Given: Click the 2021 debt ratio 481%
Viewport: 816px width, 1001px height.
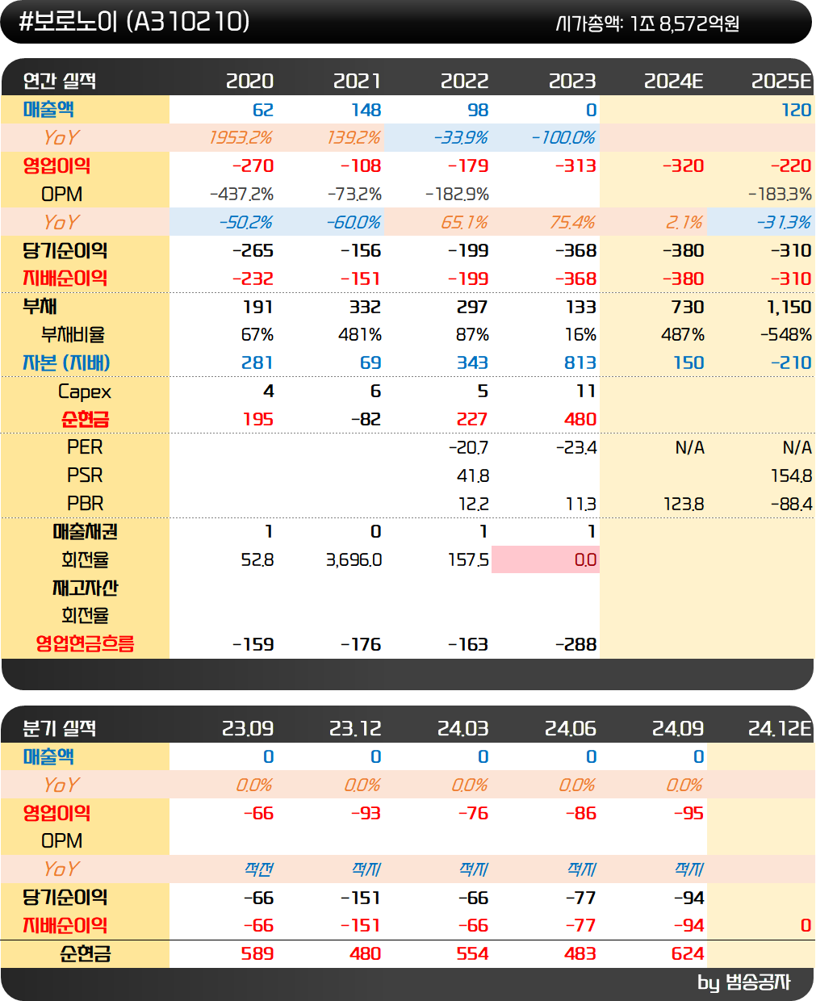Looking at the screenshot, I should click(360, 334).
